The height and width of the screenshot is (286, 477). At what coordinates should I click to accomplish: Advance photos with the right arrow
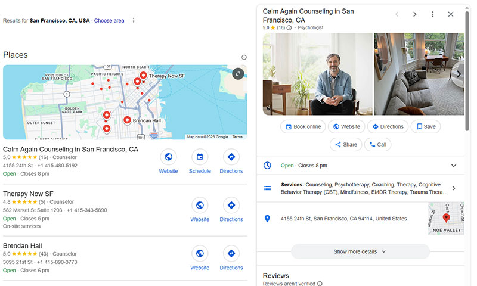click(459, 74)
